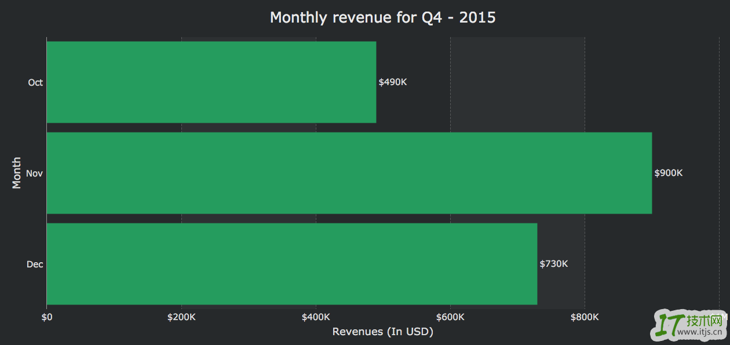
Task: Click the chart title Monthly revenue for Q4
Action: coord(383,17)
